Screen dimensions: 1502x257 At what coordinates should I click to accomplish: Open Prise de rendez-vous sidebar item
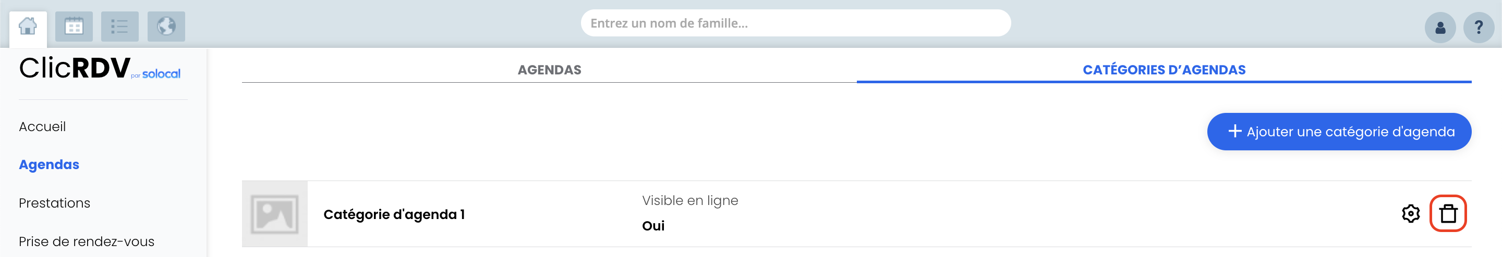pyautogui.click(x=86, y=241)
